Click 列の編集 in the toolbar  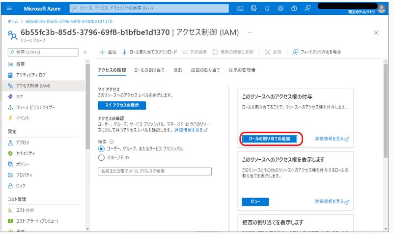[195, 52]
